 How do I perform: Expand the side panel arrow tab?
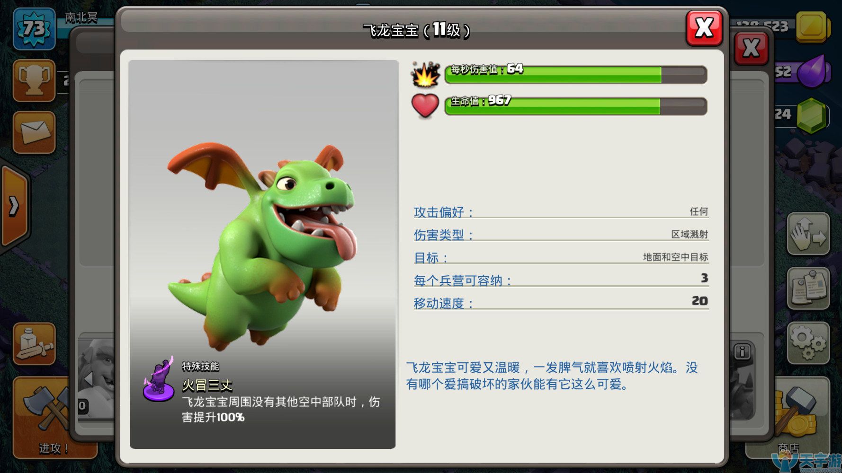pos(15,206)
